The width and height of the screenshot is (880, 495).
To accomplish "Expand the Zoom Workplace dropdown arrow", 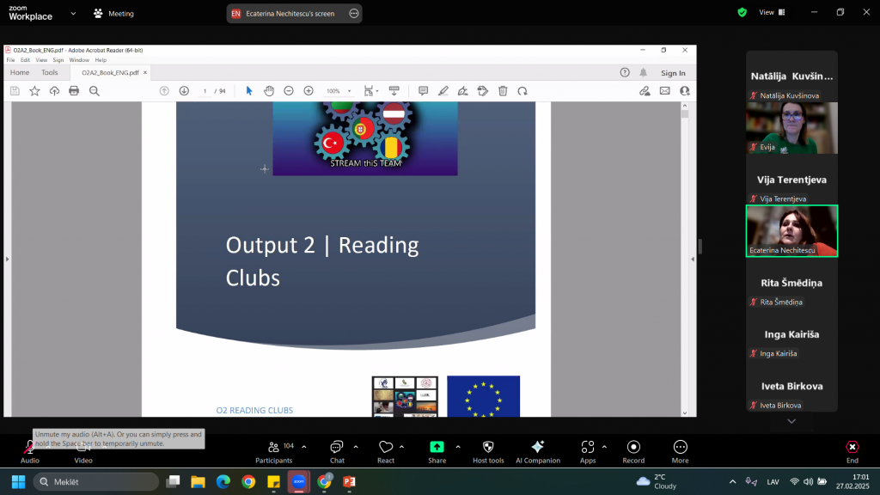I will tap(72, 14).
